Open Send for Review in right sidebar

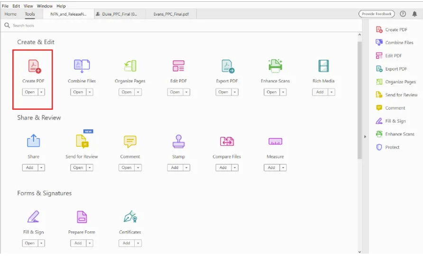[397, 95]
